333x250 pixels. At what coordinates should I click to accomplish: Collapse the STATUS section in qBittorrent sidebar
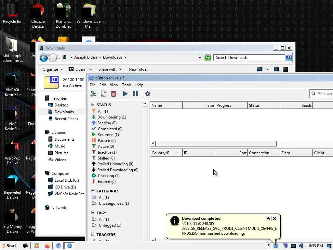tap(93, 104)
